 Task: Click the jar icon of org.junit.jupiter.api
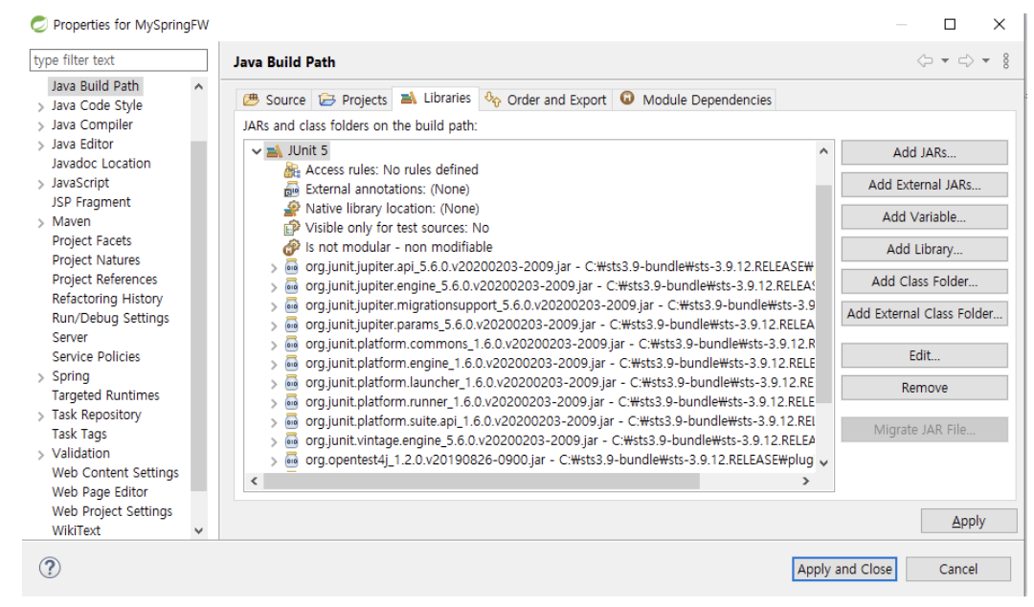tap(291, 267)
